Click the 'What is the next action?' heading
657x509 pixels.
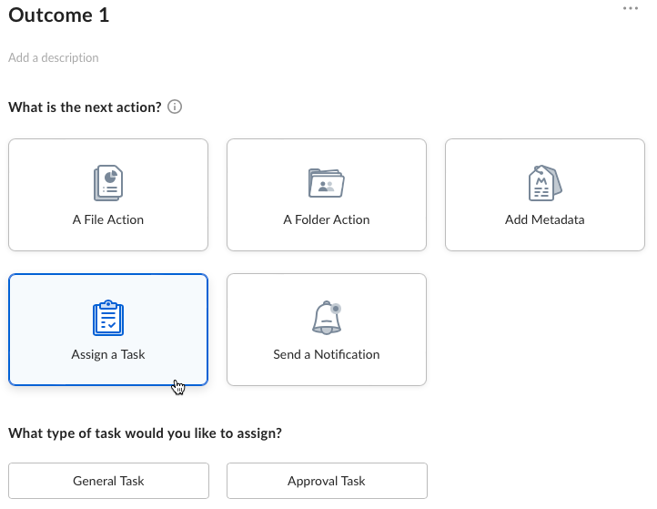click(x=85, y=107)
